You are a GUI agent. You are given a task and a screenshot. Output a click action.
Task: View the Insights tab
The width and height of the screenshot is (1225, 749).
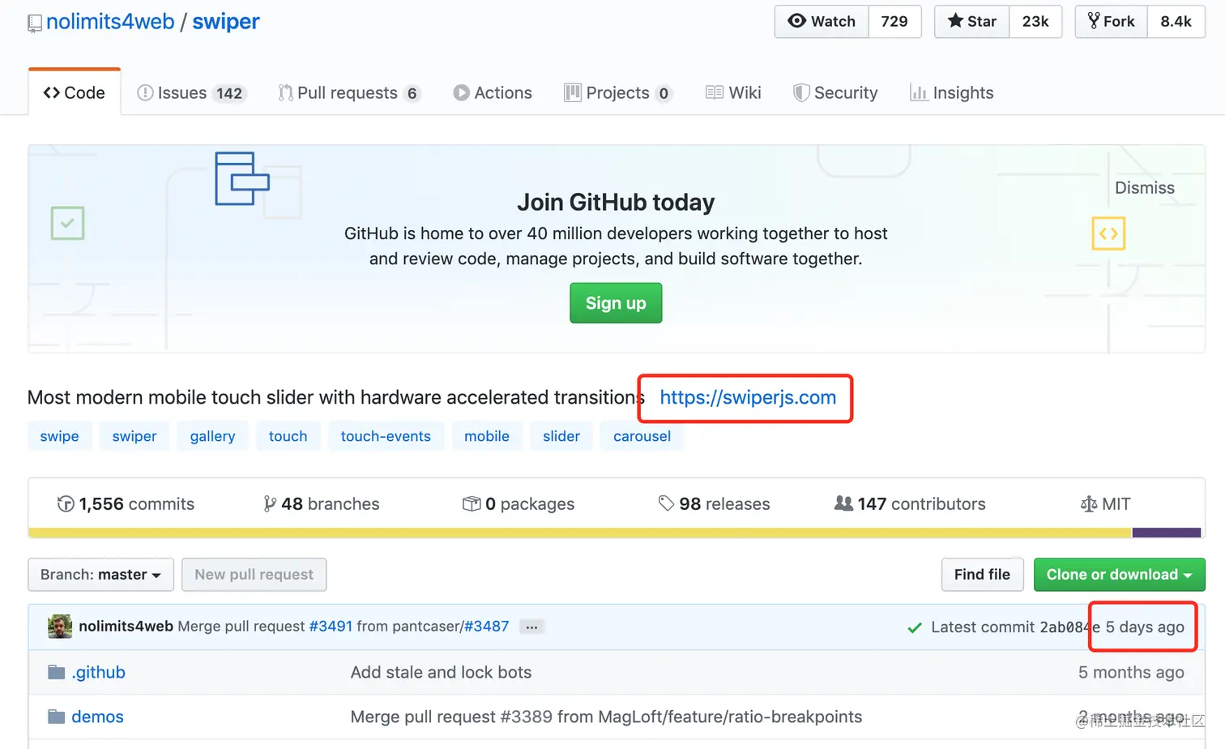click(952, 92)
